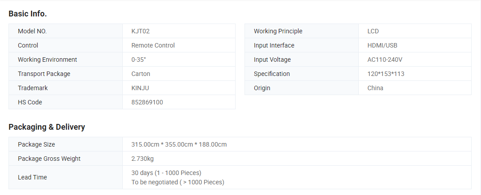Click the HS Code number 852869100
Viewport: 481px width, 195px height.
[x=147, y=102]
